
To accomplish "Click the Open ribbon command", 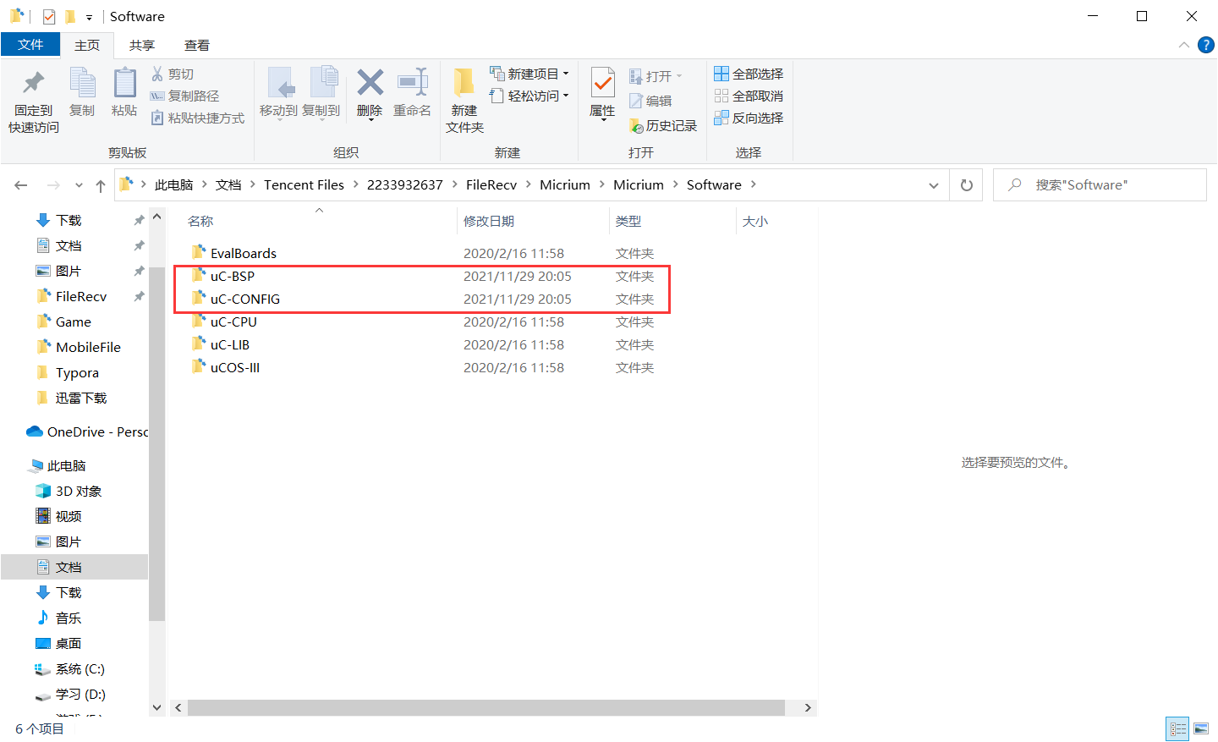I will point(656,76).
